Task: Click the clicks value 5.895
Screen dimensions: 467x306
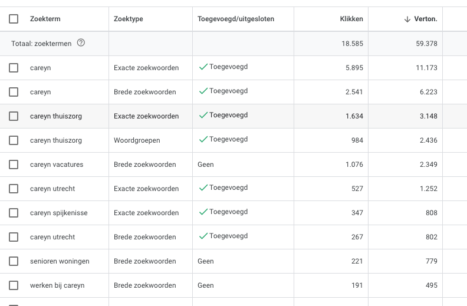Action: pyautogui.click(x=354, y=68)
